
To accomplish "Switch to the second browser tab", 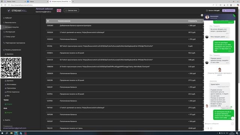I will (37, 1).
